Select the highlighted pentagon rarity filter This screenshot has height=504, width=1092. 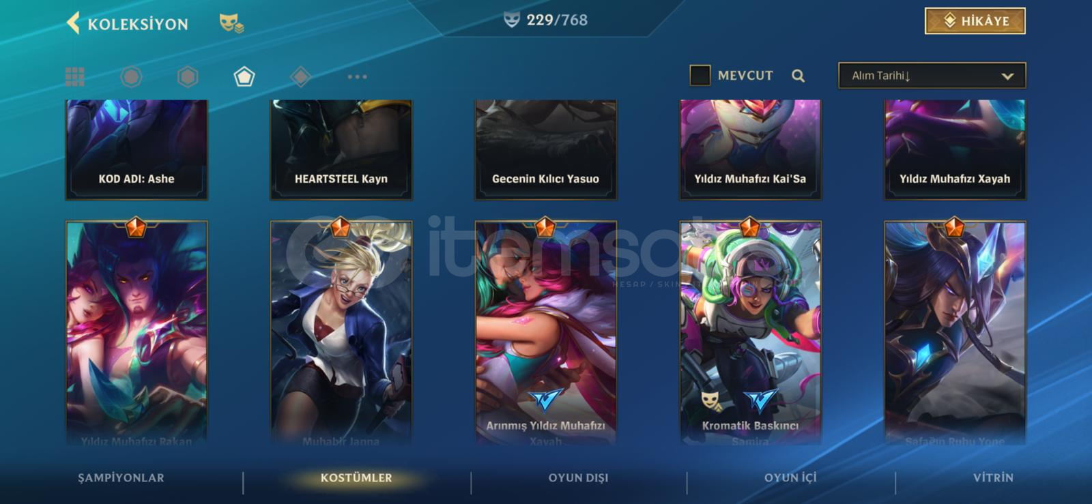click(244, 76)
